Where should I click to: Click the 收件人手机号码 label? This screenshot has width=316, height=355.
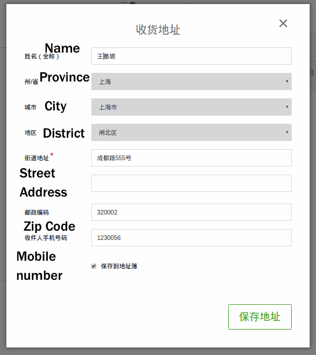(x=46, y=238)
